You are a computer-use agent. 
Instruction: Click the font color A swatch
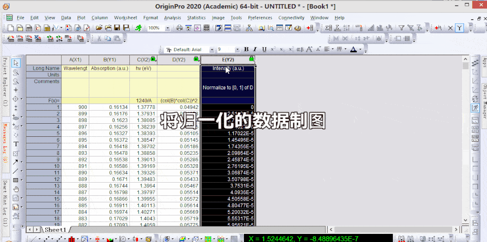tap(354, 49)
